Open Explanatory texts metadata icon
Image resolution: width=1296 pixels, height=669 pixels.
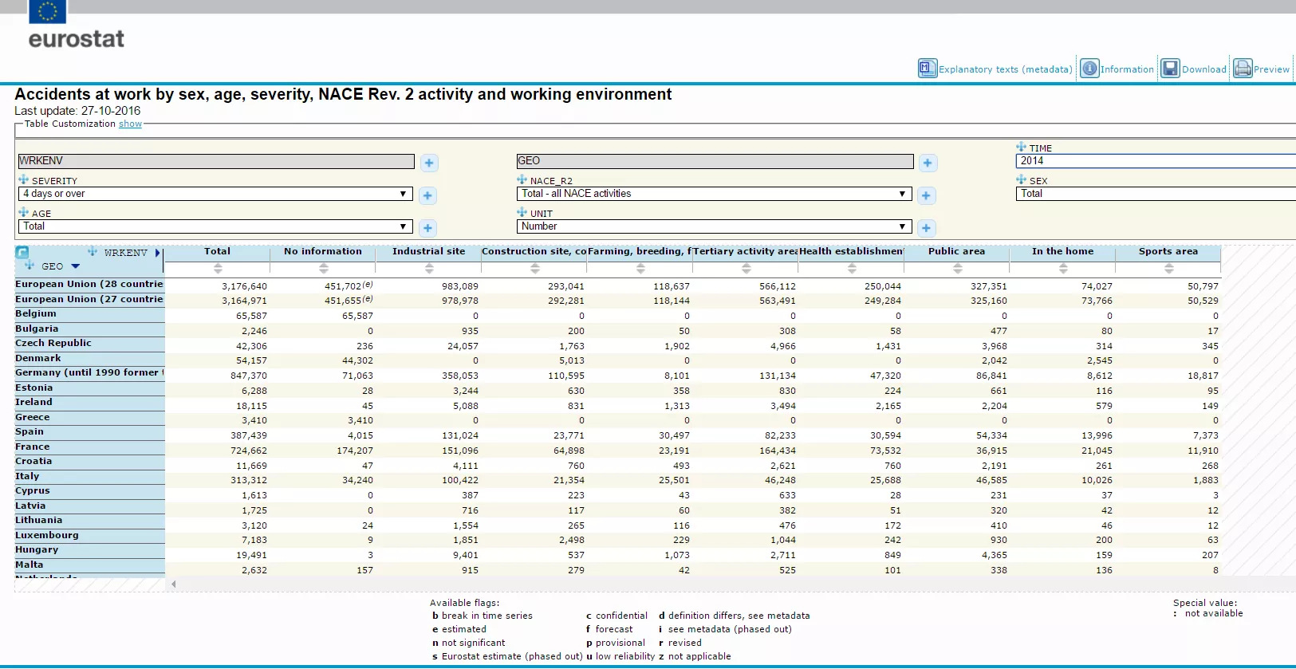tap(927, 69)
